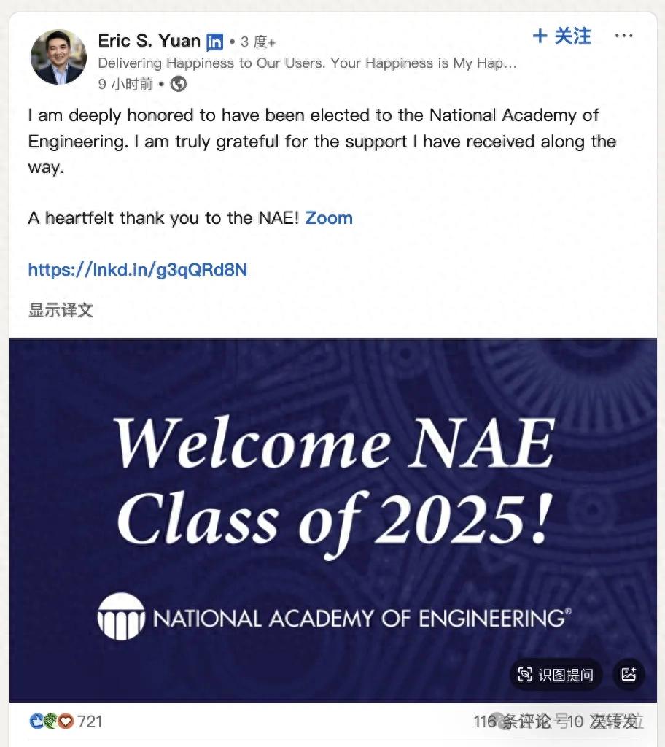Click the poster's profile photo
Image resolution: width=665 pixels, height=747 pixels.
(x=58, y=58)
